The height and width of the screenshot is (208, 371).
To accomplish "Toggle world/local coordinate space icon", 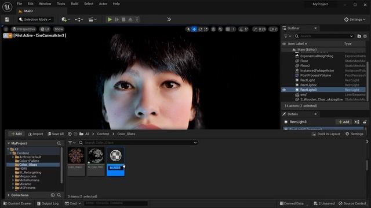I will tap(213, 29).
